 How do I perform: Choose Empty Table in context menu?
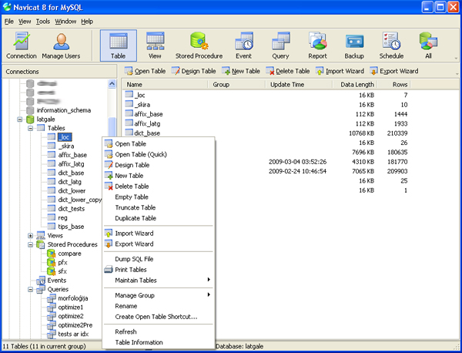[x=158, y=197]
